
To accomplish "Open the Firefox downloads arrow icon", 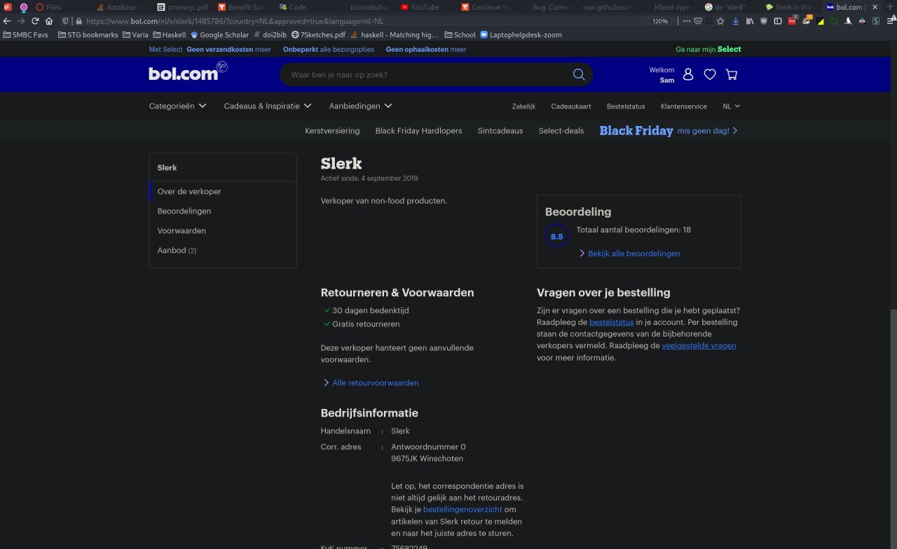I will point(735,21).
